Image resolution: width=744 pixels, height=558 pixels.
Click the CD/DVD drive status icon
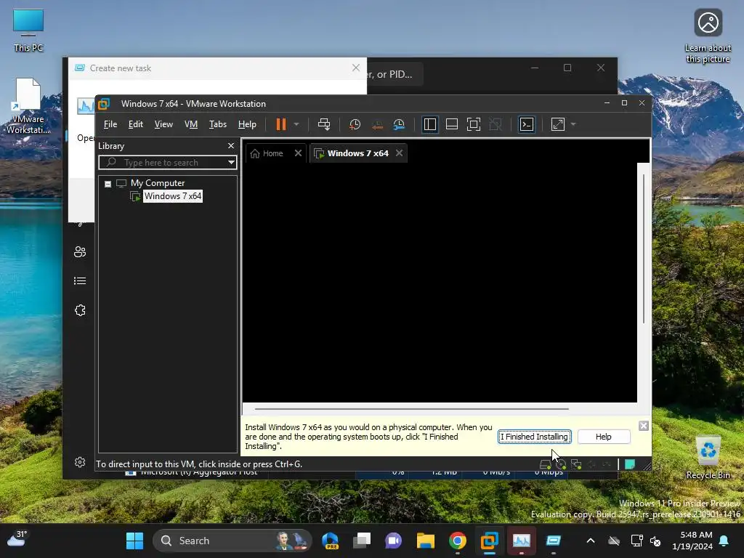pos(561,464)
